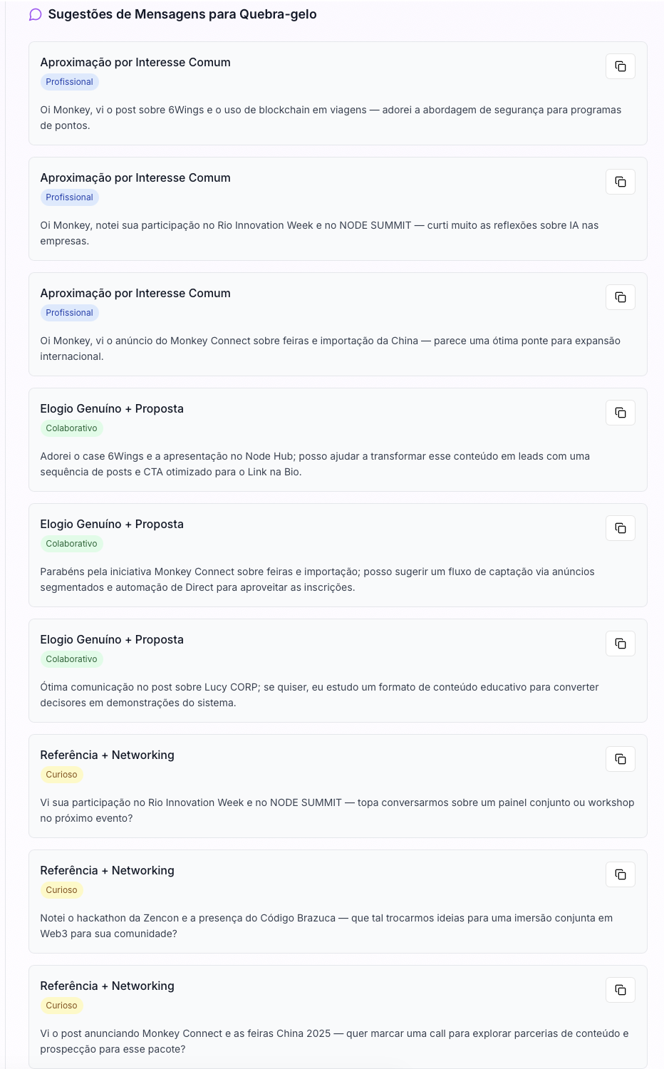Click the Colaborativo tag on the Lucy CORP card

71,659
